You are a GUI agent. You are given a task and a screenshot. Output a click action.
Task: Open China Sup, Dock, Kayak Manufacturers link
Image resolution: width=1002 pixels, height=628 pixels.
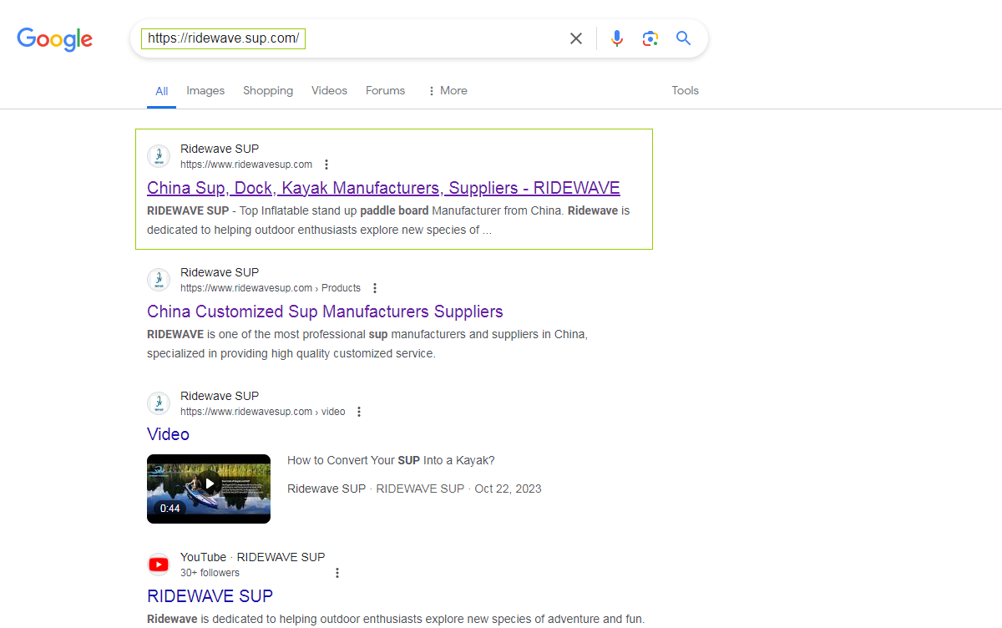[383, 188]
